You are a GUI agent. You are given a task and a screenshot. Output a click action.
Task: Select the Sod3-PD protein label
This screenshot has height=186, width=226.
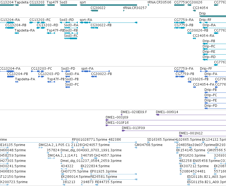point(68,69)
